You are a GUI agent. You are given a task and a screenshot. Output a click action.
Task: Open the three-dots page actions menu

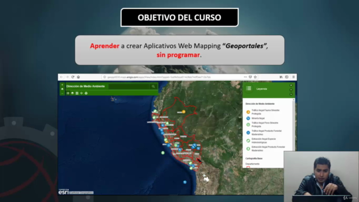pos(245,77)
